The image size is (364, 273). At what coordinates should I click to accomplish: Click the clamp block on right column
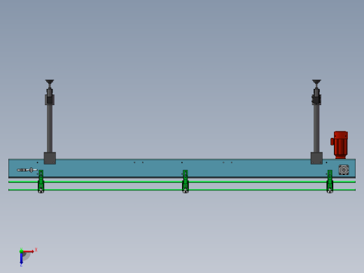coord(316,99)
